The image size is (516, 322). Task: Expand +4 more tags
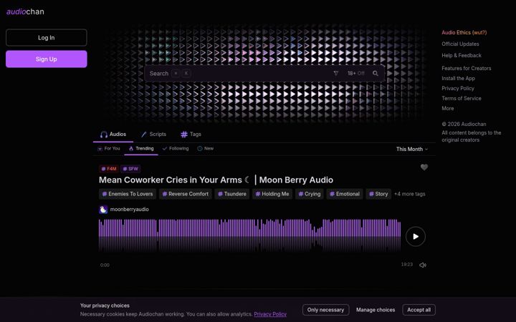point(410,194)
